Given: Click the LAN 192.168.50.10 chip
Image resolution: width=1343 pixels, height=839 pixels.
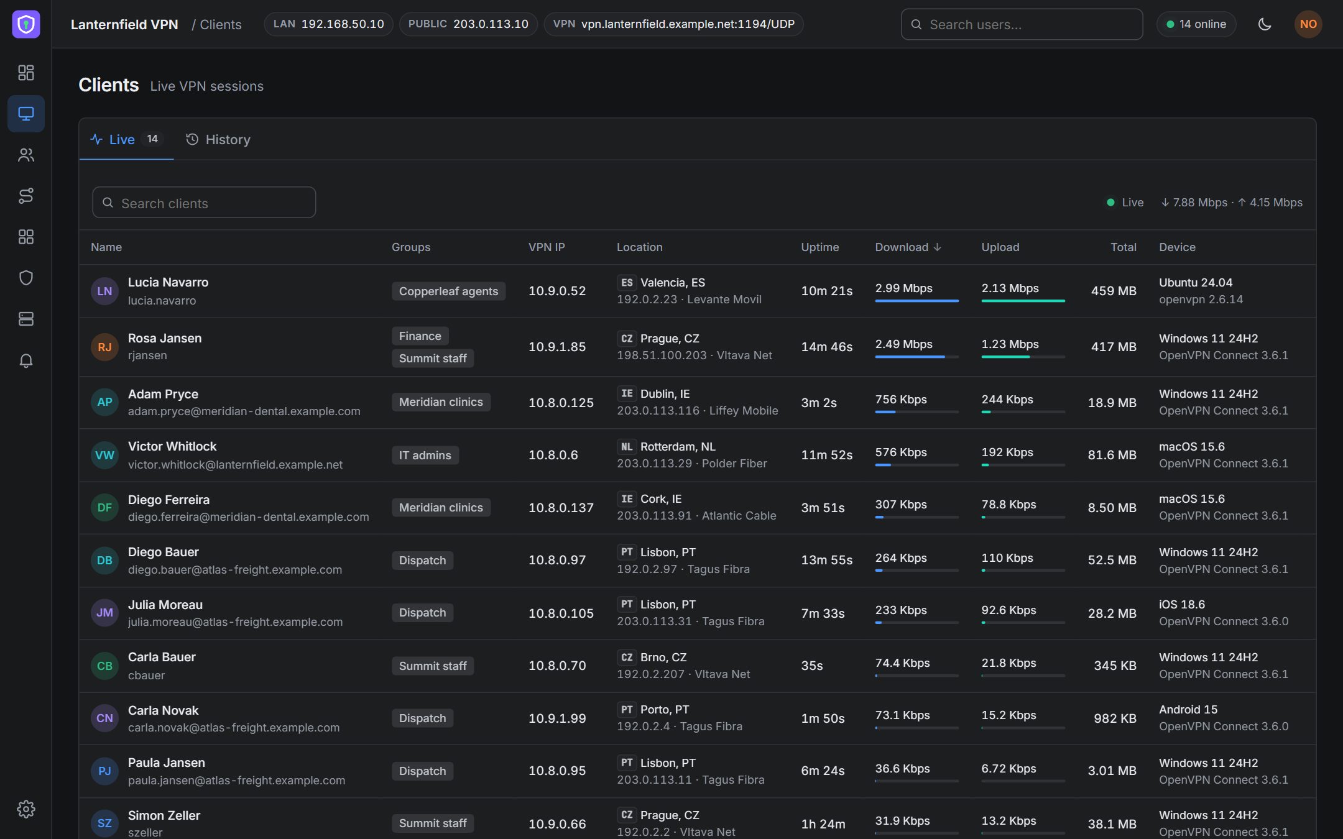Looking at the screenshot, I should coord(328,24).
